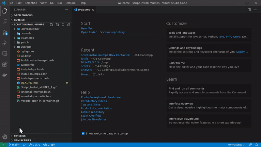The image size is (261, 147).
Task: Open the File menu
Action: 11,3
